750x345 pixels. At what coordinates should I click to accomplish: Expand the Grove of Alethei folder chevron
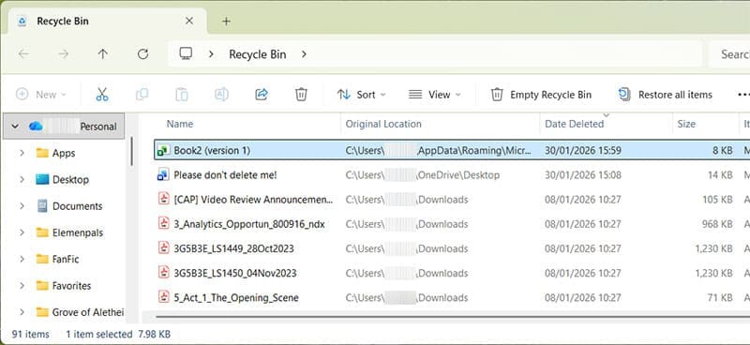(22, 312)
